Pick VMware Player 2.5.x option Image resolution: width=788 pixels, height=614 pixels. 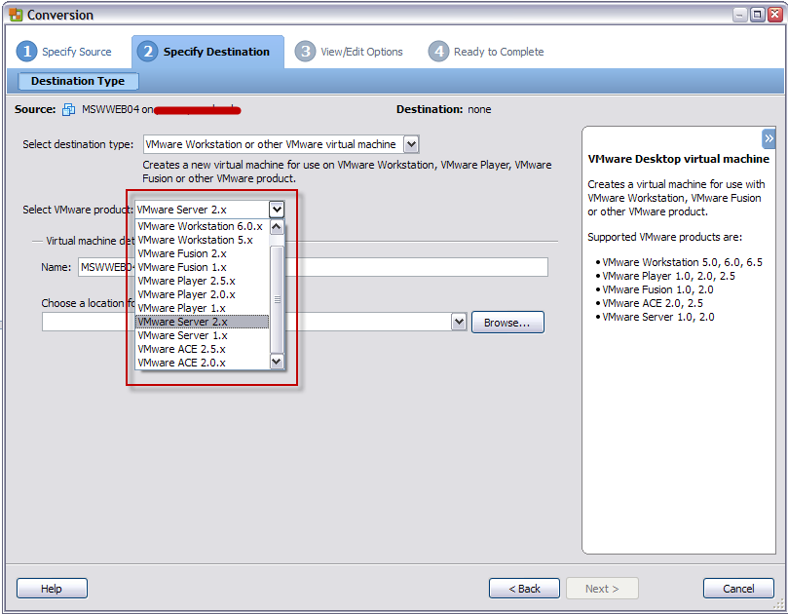(186, 281)
